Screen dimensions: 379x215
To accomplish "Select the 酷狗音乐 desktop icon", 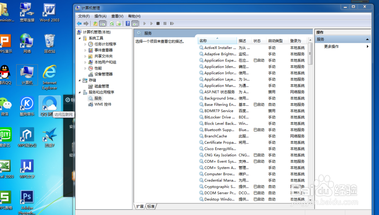I will click(x=27, y=106).
